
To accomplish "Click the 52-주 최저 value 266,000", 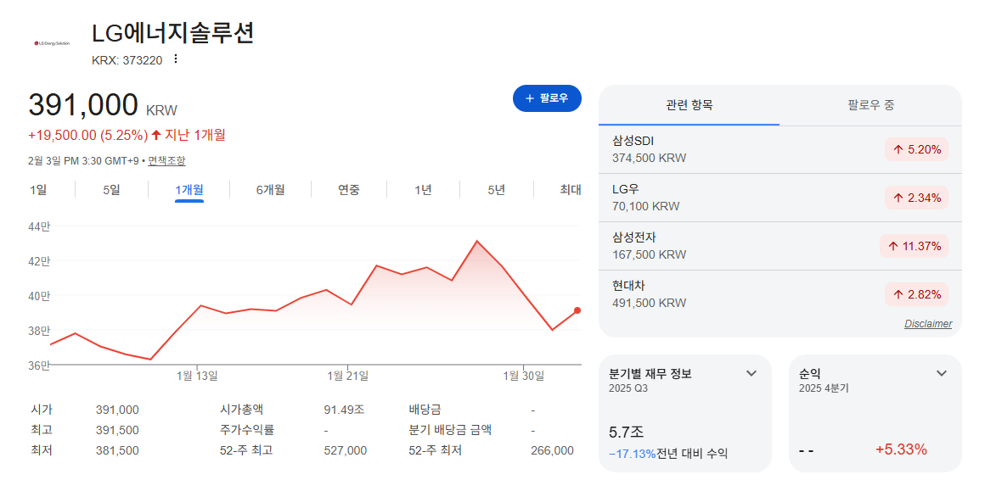I will (552, 450).
